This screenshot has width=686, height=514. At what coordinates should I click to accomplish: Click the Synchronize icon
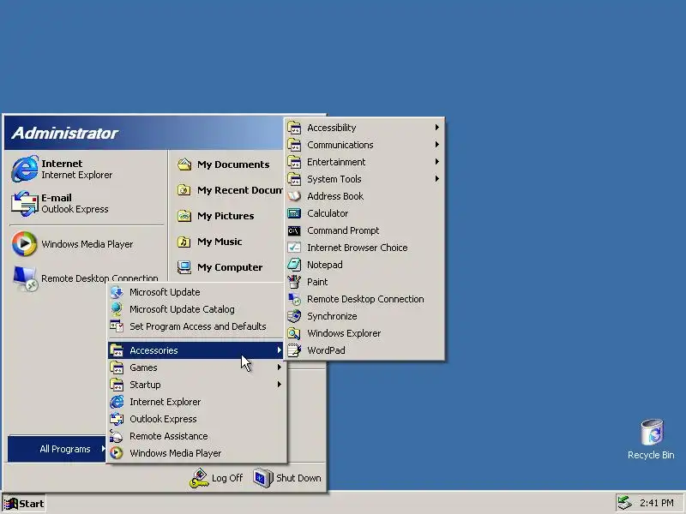coord(294,316)
